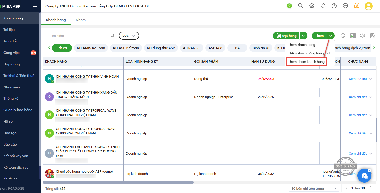Image resolution: width=380 pixels, height=193 pixels.
Task: Expand actions arrow for XĂNG DẦU TRUNG THẮNG row
Action: pos(371,97)
